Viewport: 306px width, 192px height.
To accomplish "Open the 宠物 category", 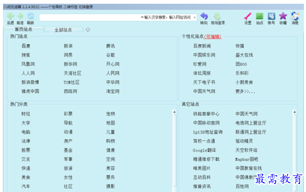I will click(110, 114).
